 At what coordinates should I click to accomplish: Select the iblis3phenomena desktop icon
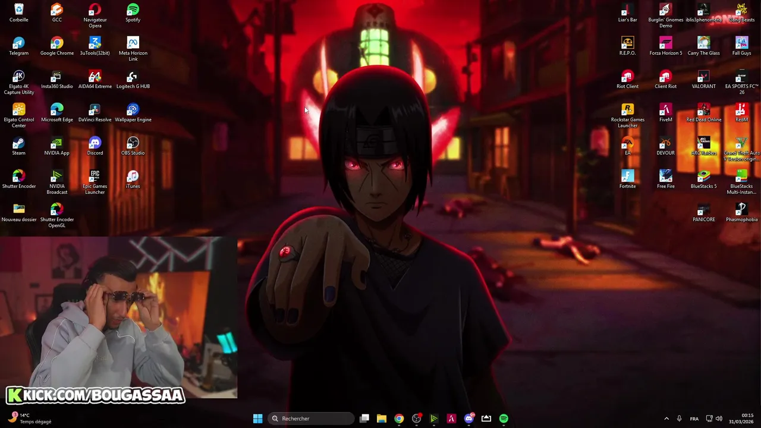click(704, 13)
